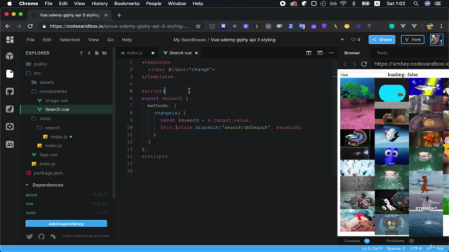Open package.json file
Image resolution: width=449 pixels, height=252 pixels.
pyautogui.click(x=48, y=173)
